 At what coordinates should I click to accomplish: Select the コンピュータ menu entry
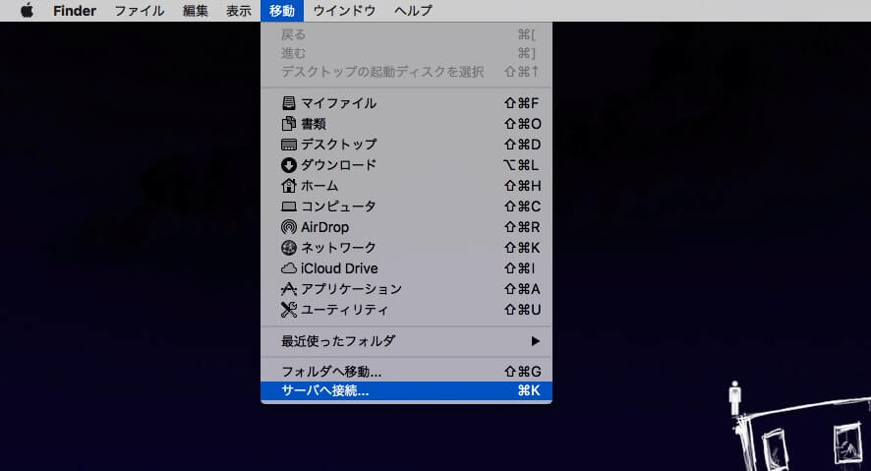coord(406,206)
